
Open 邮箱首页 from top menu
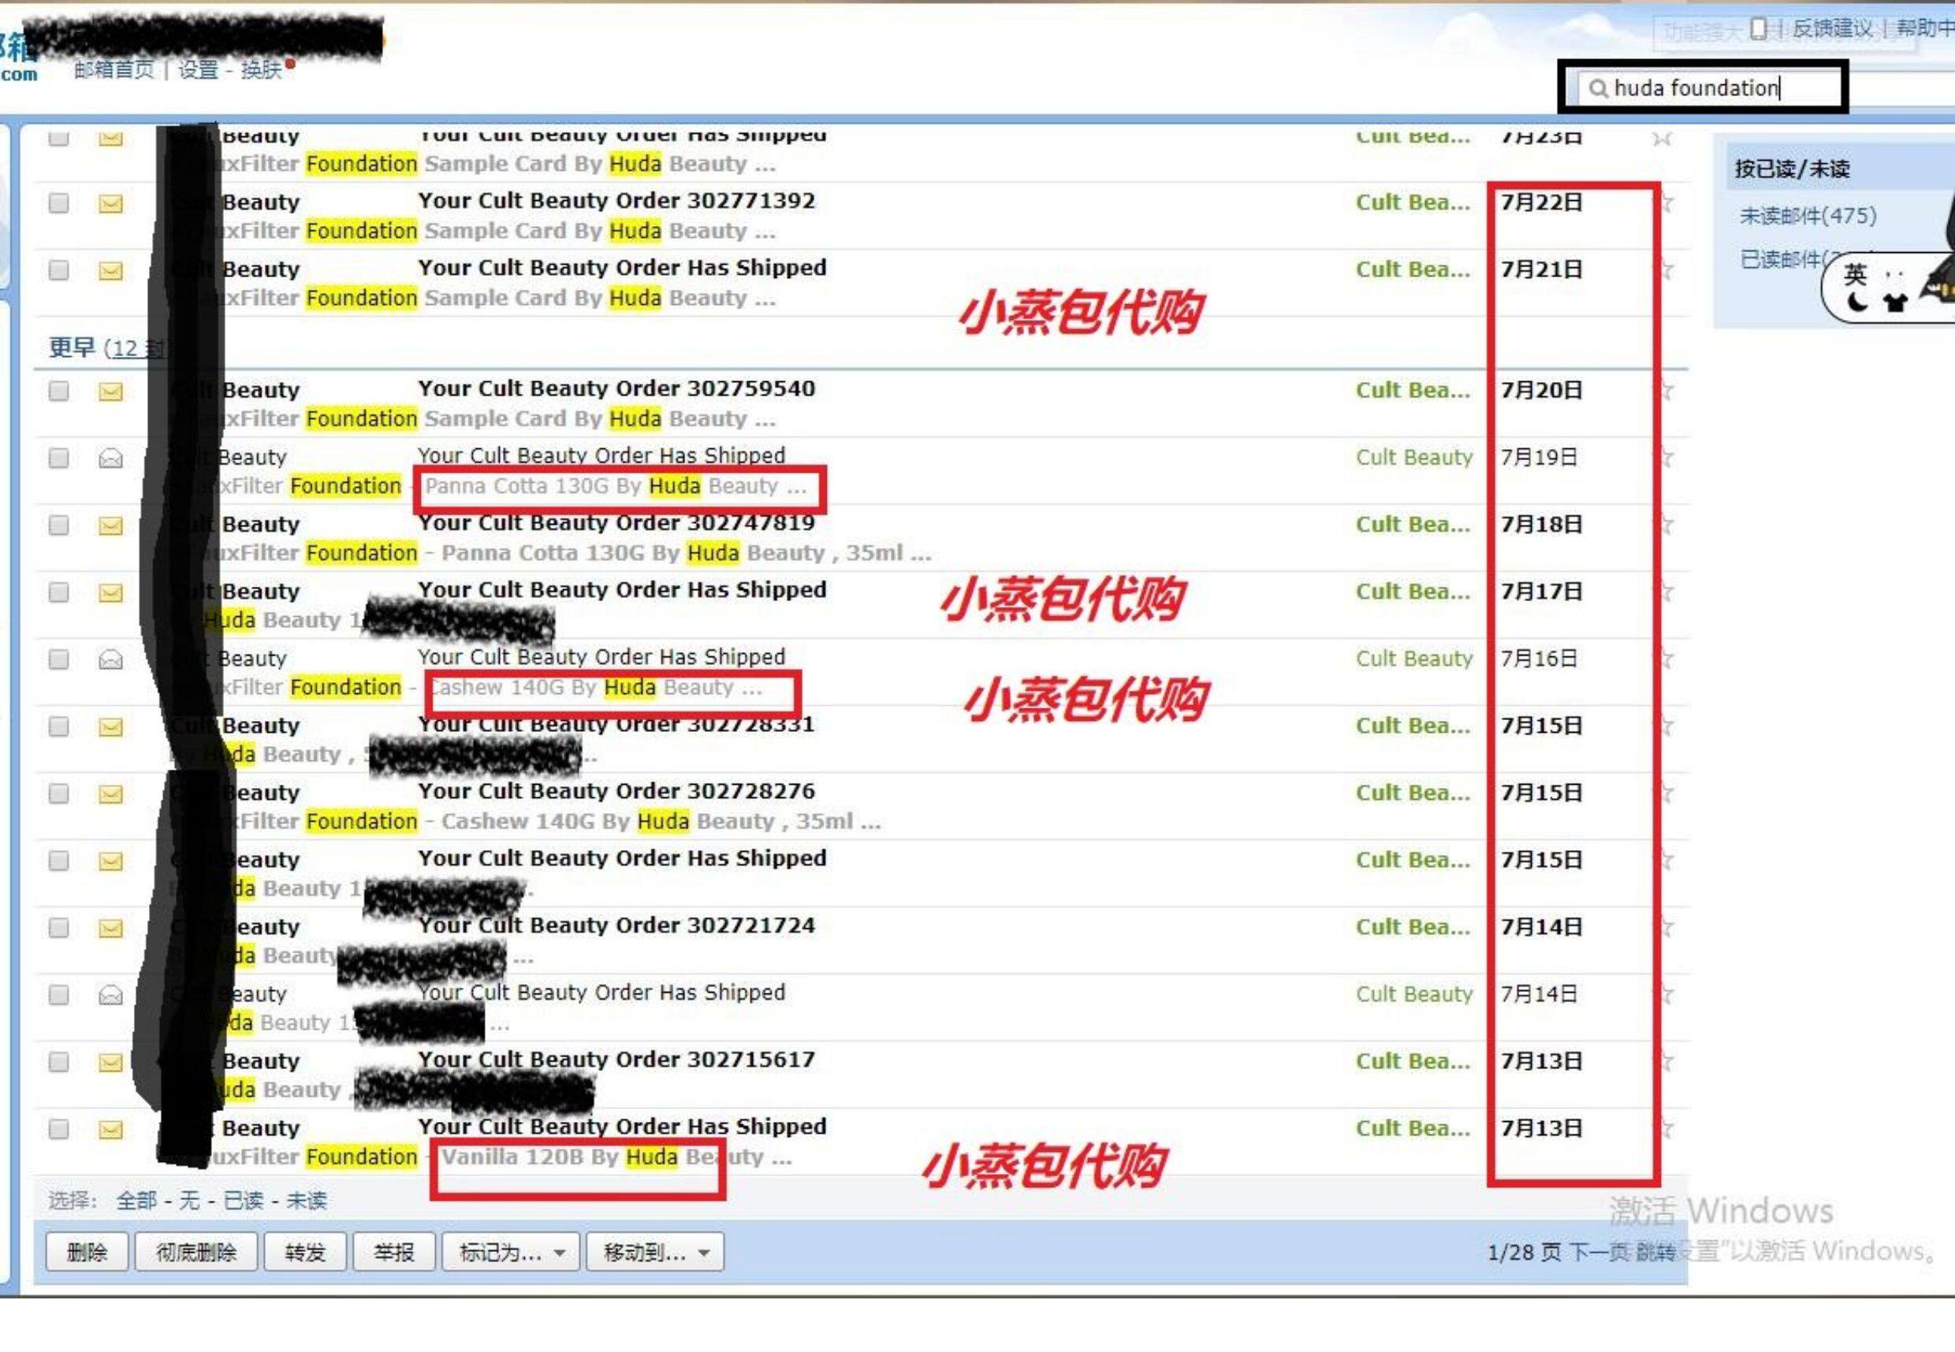click(114, 70)
